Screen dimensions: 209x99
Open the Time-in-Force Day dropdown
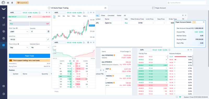tap(19, 47)
